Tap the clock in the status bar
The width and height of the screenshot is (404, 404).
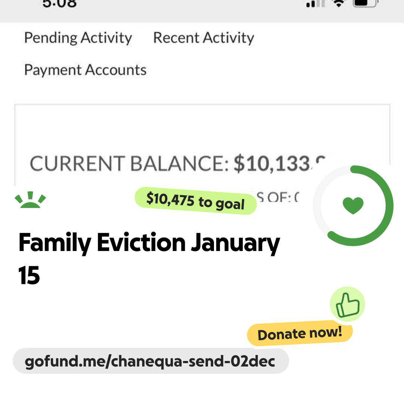click(x=59, y=4)
